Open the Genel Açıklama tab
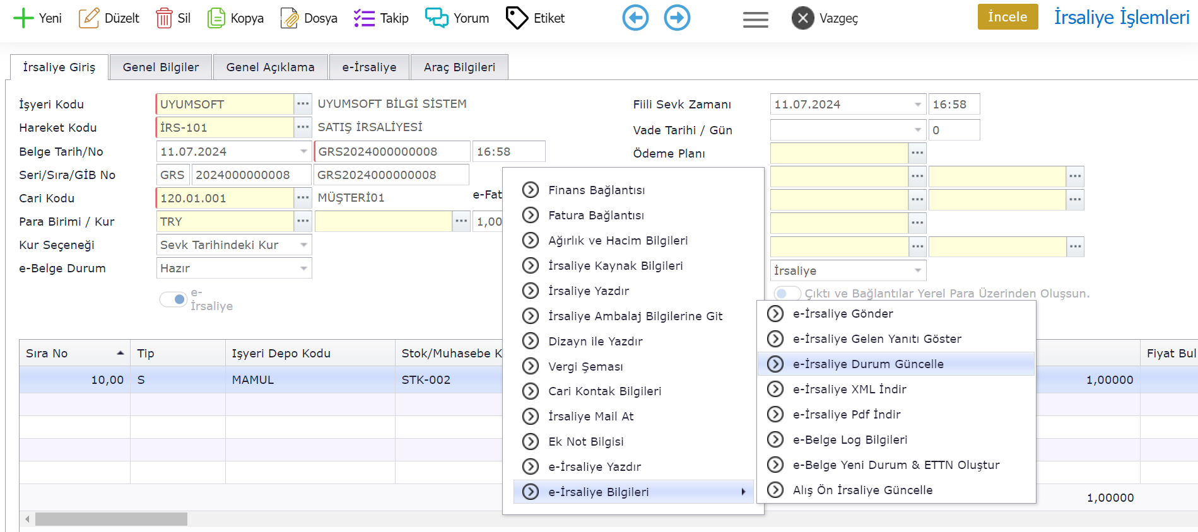 pos(270,67)
